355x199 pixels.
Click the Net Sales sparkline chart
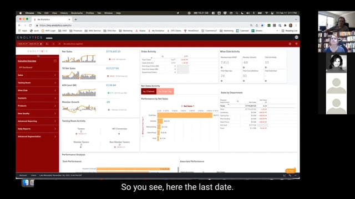tap(79, 59)
